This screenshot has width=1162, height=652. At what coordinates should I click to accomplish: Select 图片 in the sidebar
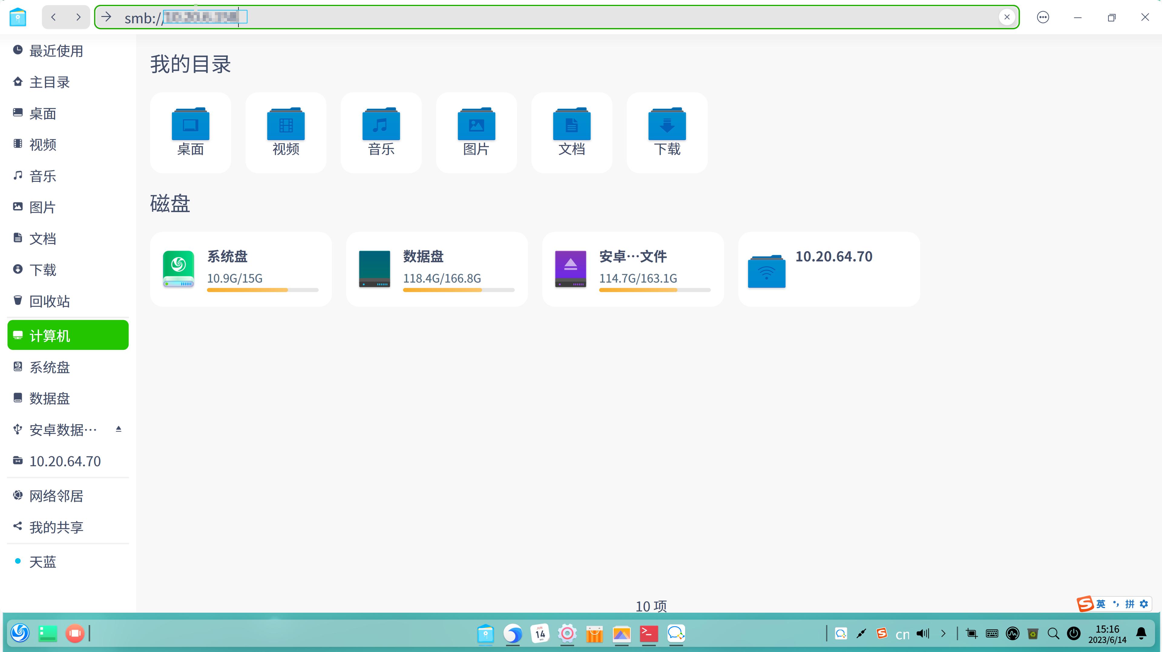[68, 207]
